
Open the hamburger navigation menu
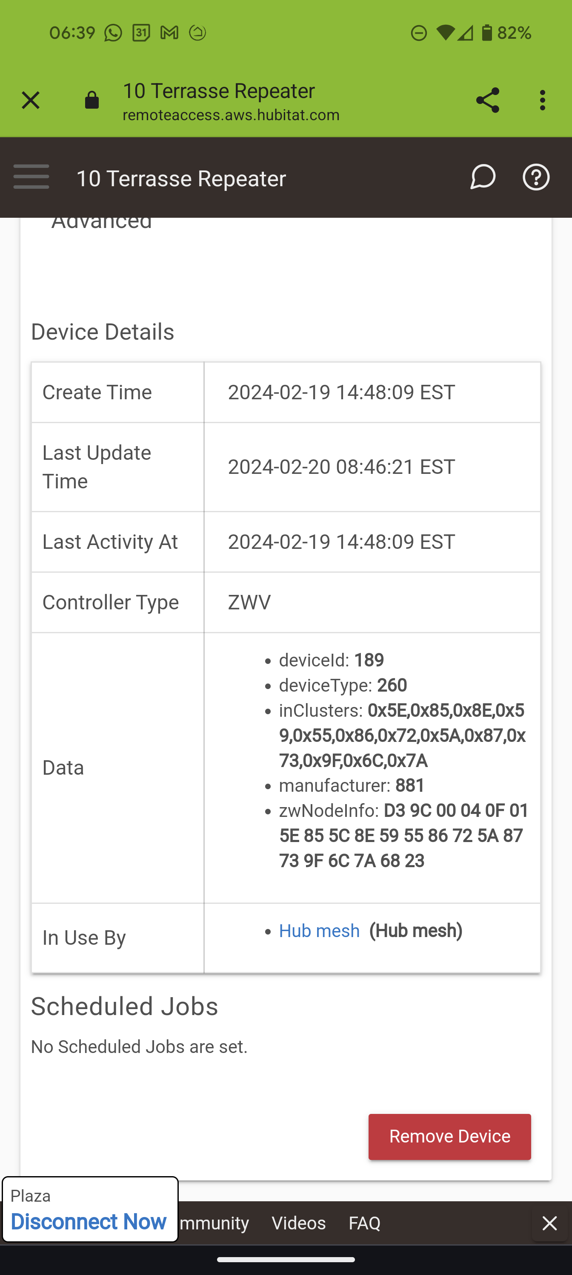pyautogui.click(x=31, y=177)
